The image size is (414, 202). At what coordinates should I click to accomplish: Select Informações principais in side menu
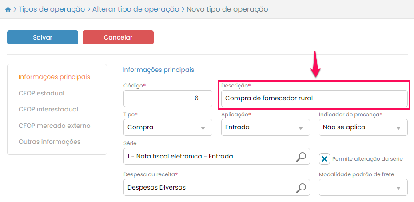click(x=54, y=77)
